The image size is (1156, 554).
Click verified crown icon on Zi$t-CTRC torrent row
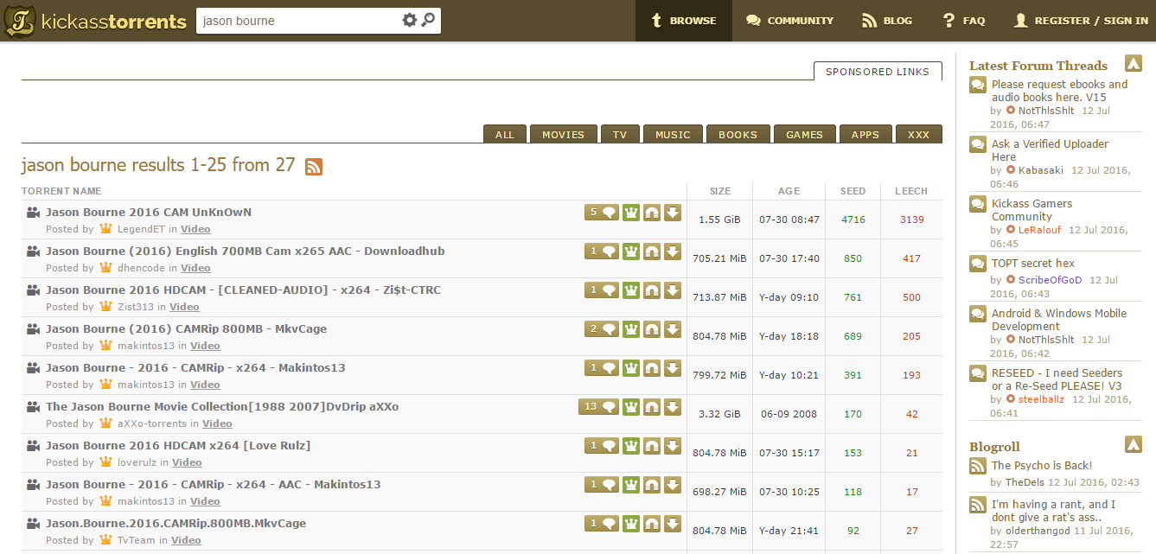click(x=631, y=290)
